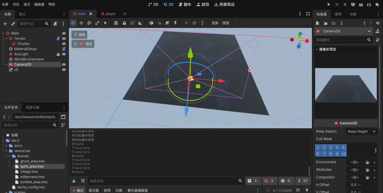This screenshot has height=193, width=383.
Task: Select the Rotate mode tool
Action: (89, 23)
